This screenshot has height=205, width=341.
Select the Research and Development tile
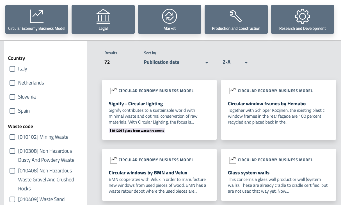pyautogui.click(x=303, y=19)
